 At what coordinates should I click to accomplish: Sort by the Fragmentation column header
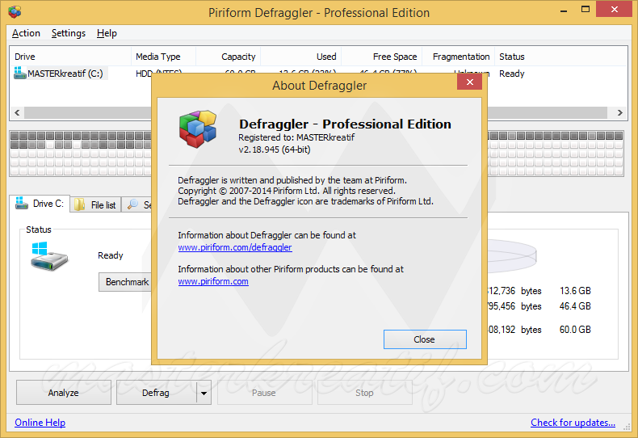point(459,57)
